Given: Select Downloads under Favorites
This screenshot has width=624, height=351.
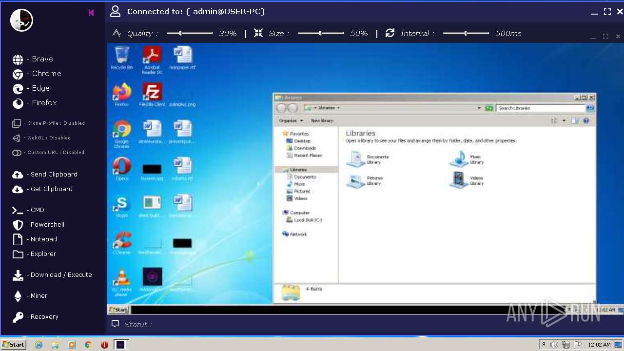Looking at the screenshot, I should click(301, 148).
